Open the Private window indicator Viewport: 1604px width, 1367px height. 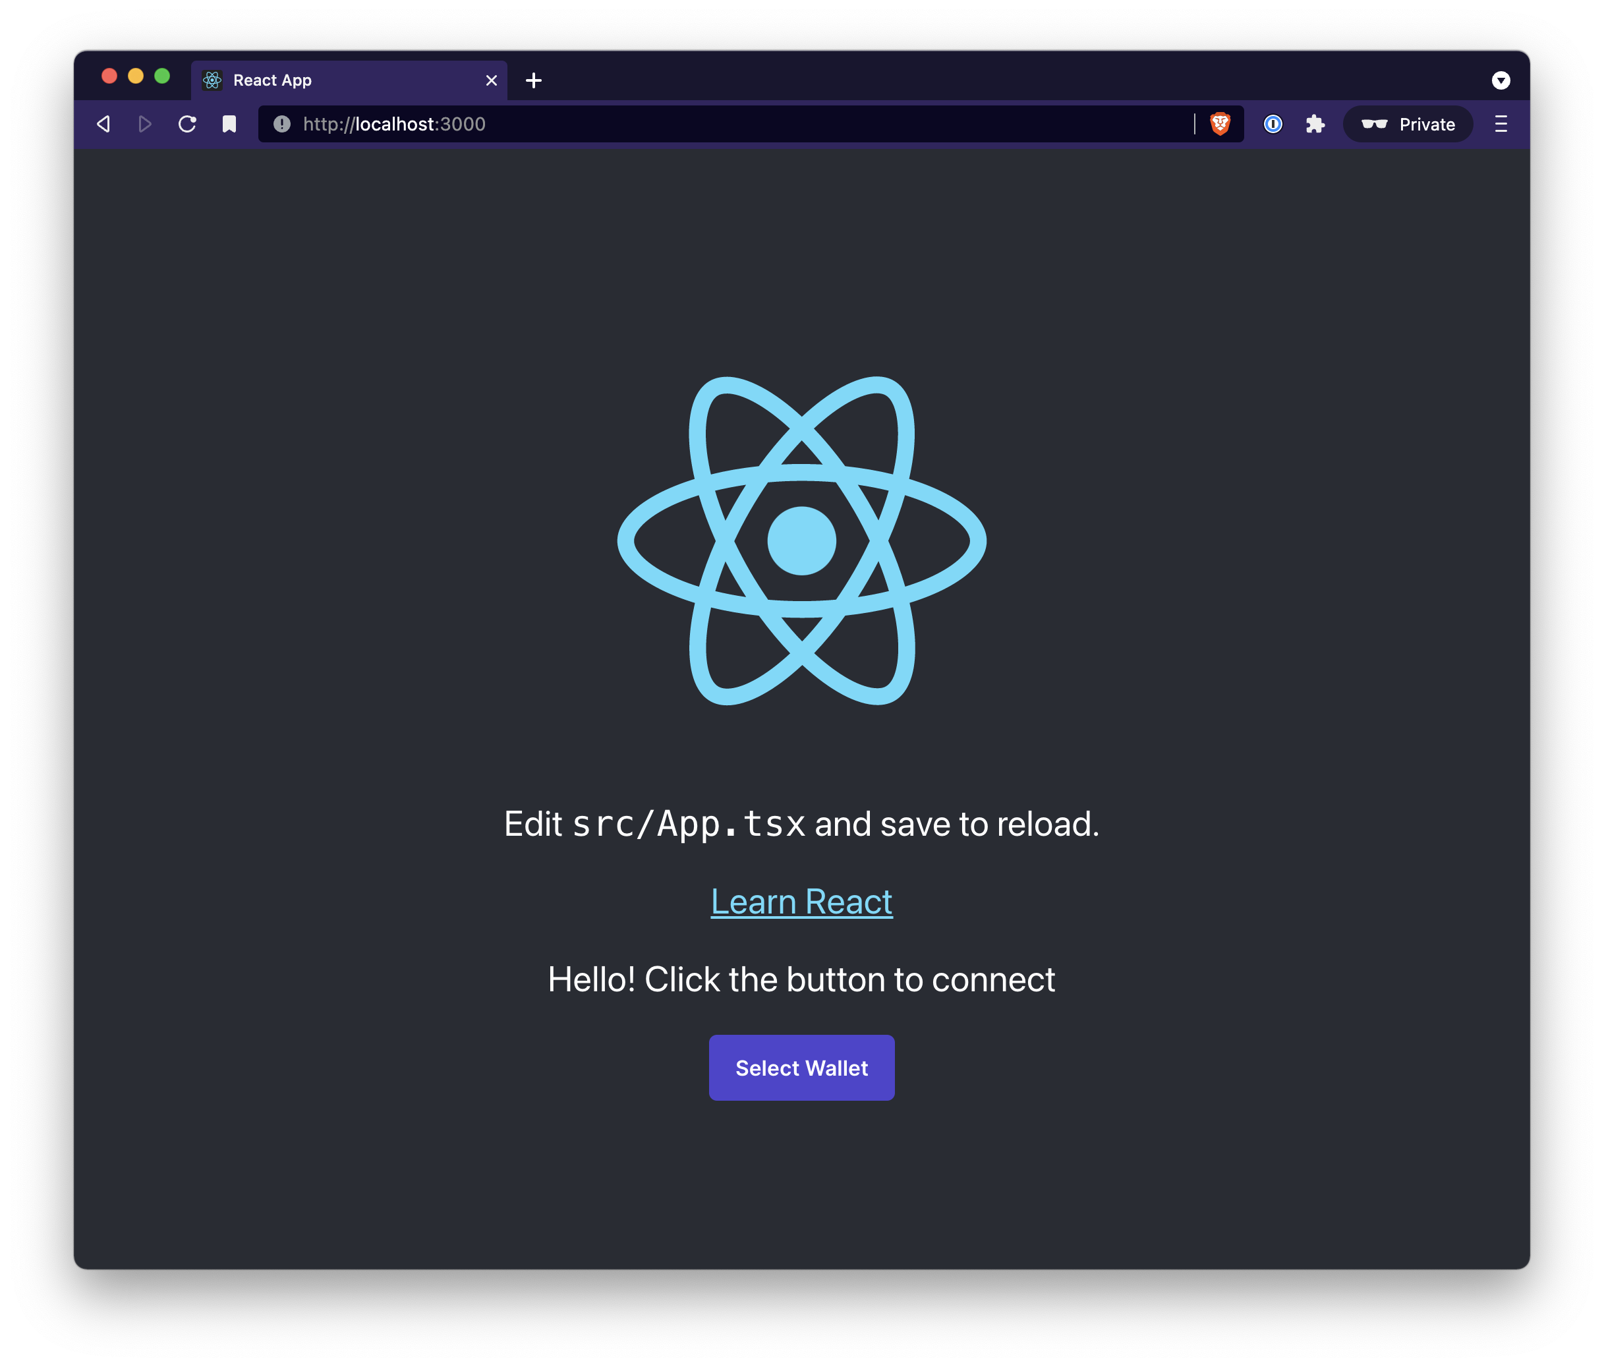tap(1408, 124)
